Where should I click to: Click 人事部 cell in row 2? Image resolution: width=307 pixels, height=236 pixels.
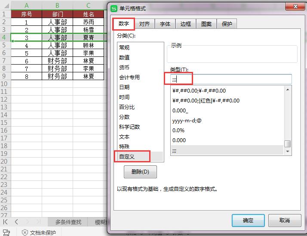point(57,22)
